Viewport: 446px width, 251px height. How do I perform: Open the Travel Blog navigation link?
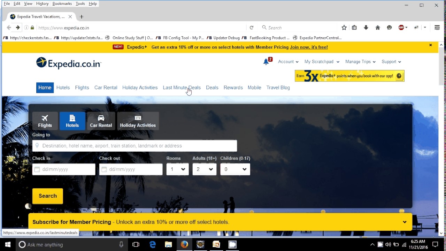278,88
